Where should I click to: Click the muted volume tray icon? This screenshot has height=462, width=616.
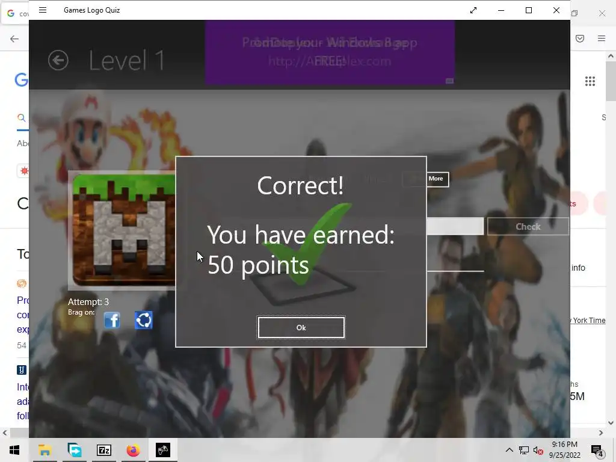coord(538,450)
